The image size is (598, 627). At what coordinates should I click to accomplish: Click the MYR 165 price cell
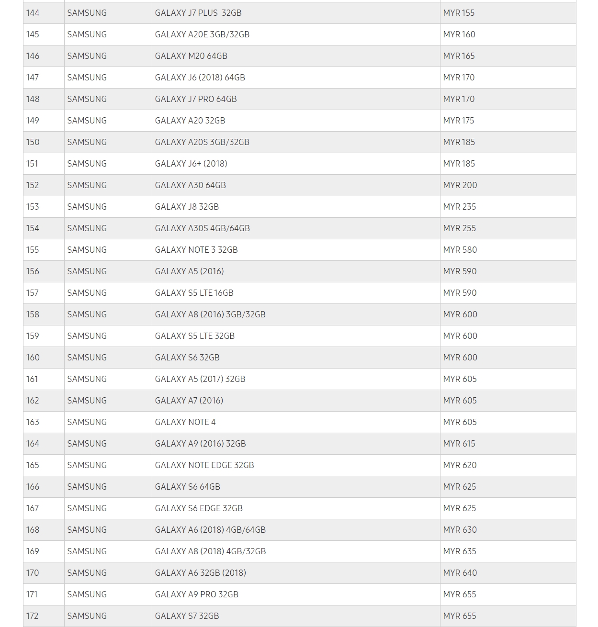click(459, 56)
